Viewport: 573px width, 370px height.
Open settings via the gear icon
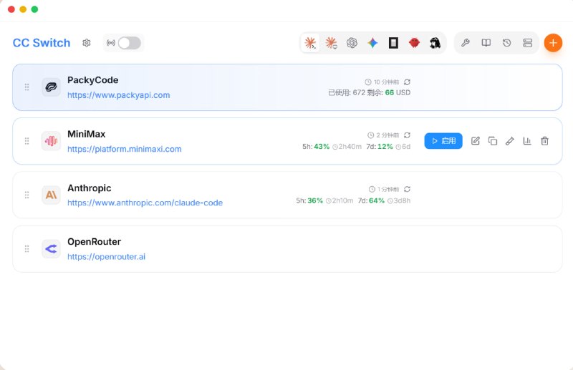86,43
